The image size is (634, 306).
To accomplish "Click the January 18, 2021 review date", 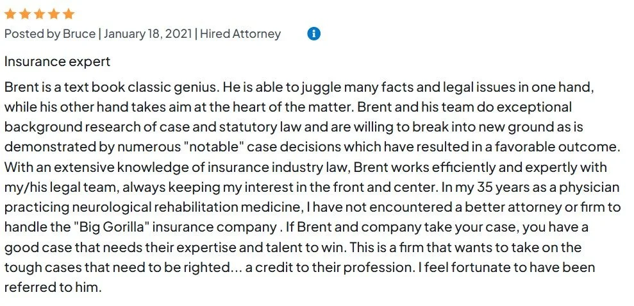I will (x=147, y=33).
